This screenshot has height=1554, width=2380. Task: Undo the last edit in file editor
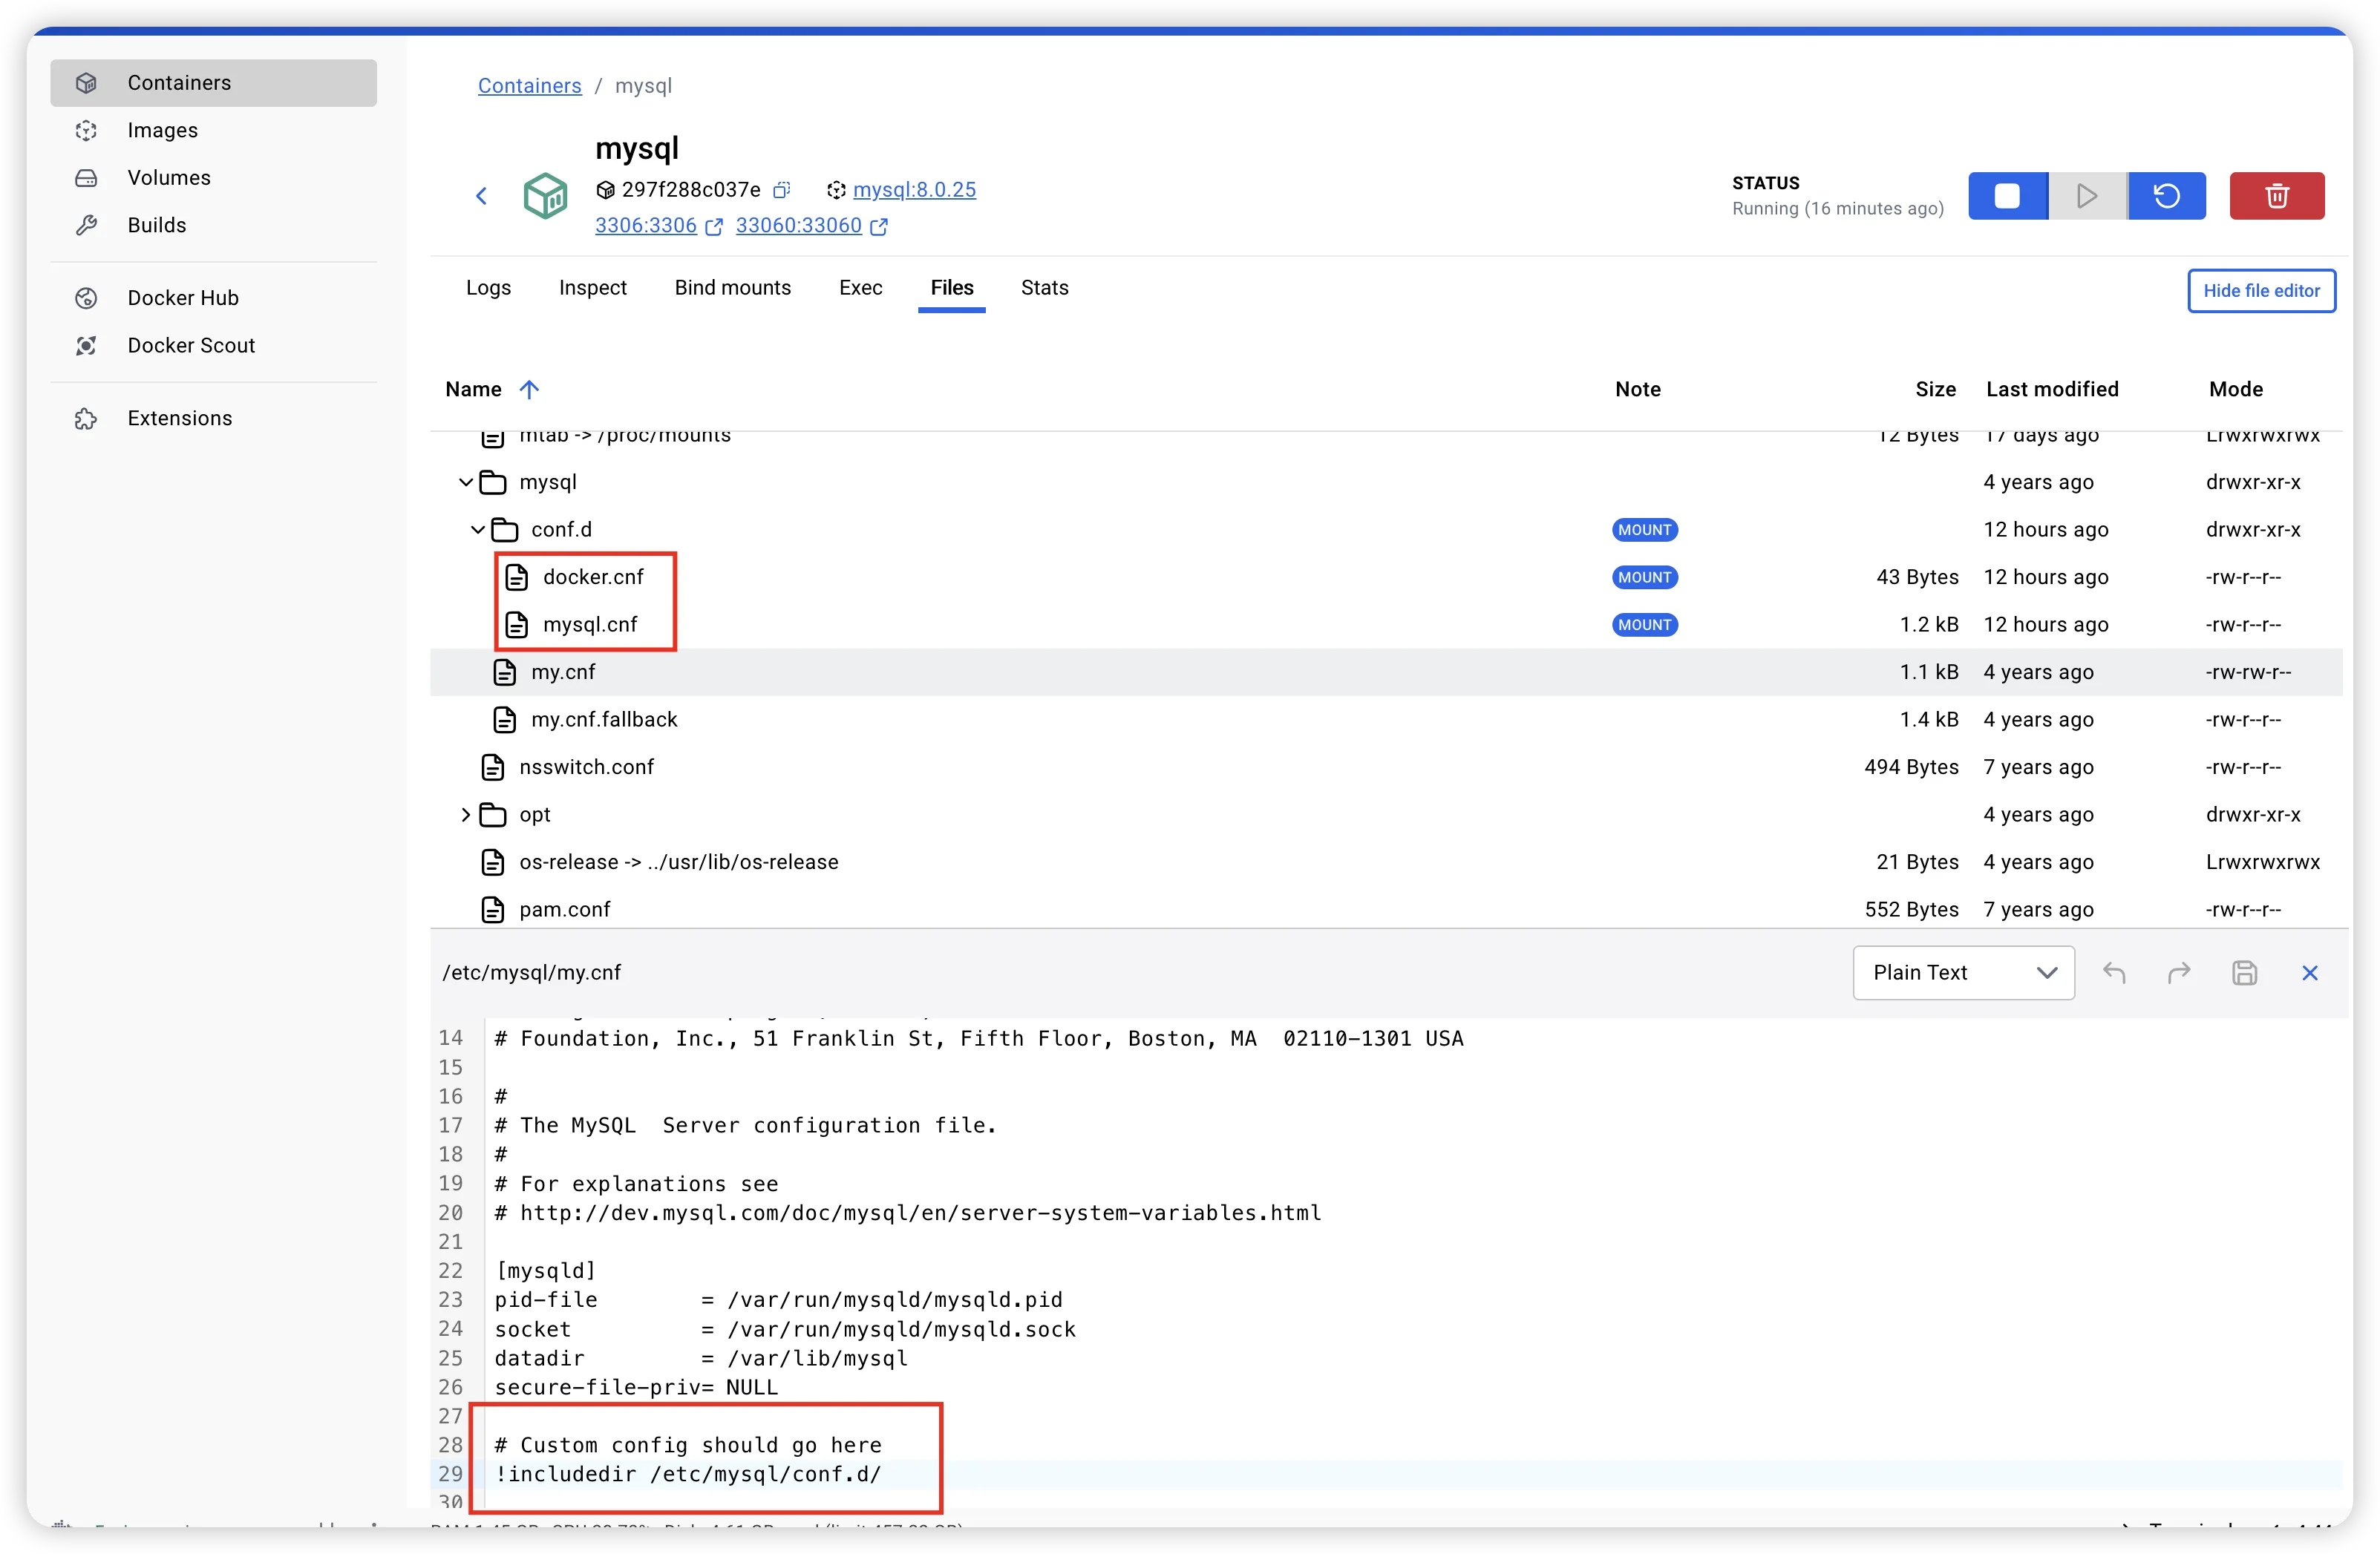click(x=2114, y=973)
